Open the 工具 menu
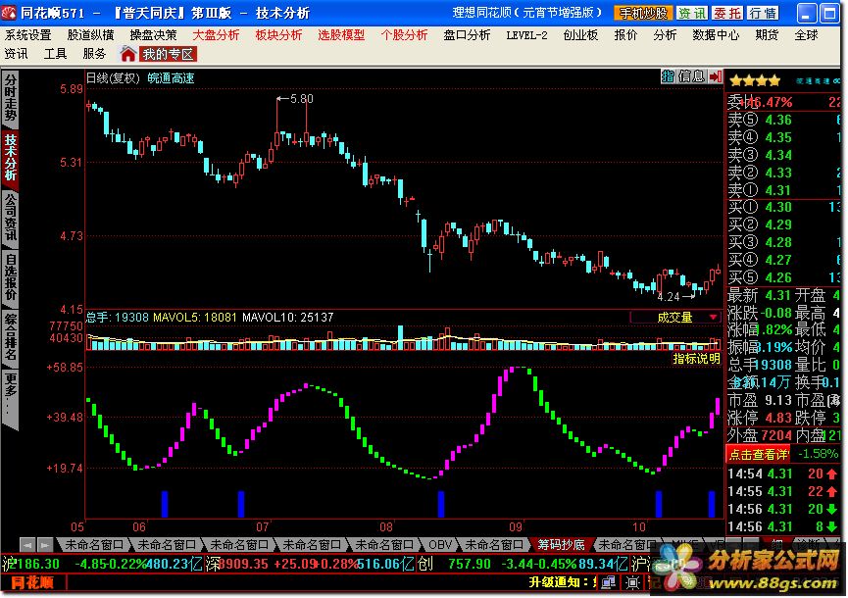 (55, 54)
